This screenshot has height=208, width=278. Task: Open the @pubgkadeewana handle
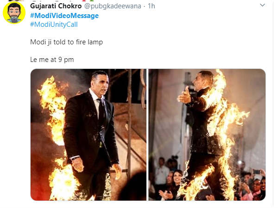(x=113, y=6)
